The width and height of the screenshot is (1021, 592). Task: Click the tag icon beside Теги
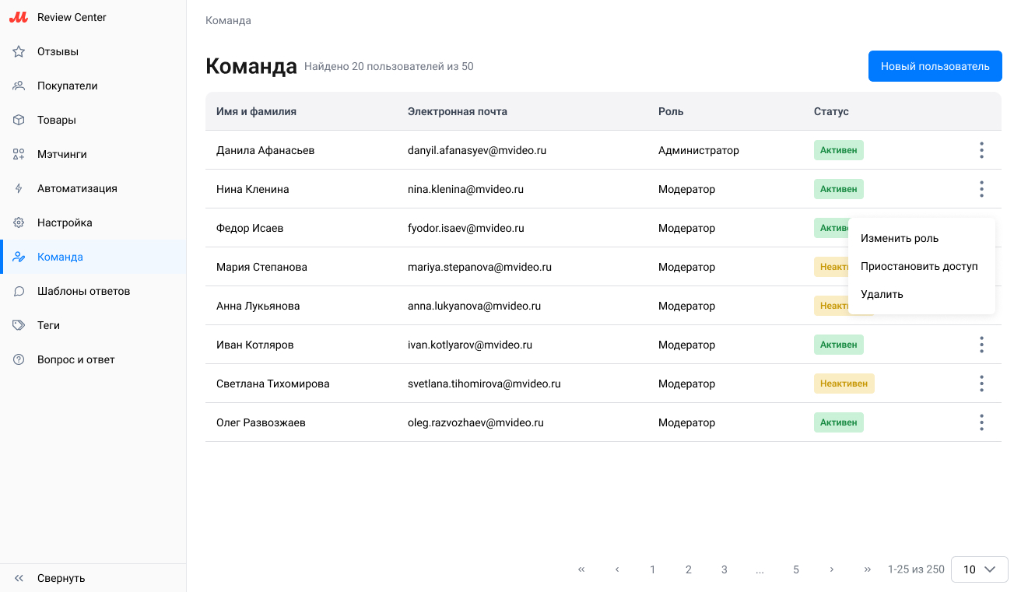pyautogui.click(x=19, y=325)
